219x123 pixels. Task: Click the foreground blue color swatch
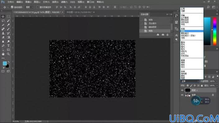4,63
